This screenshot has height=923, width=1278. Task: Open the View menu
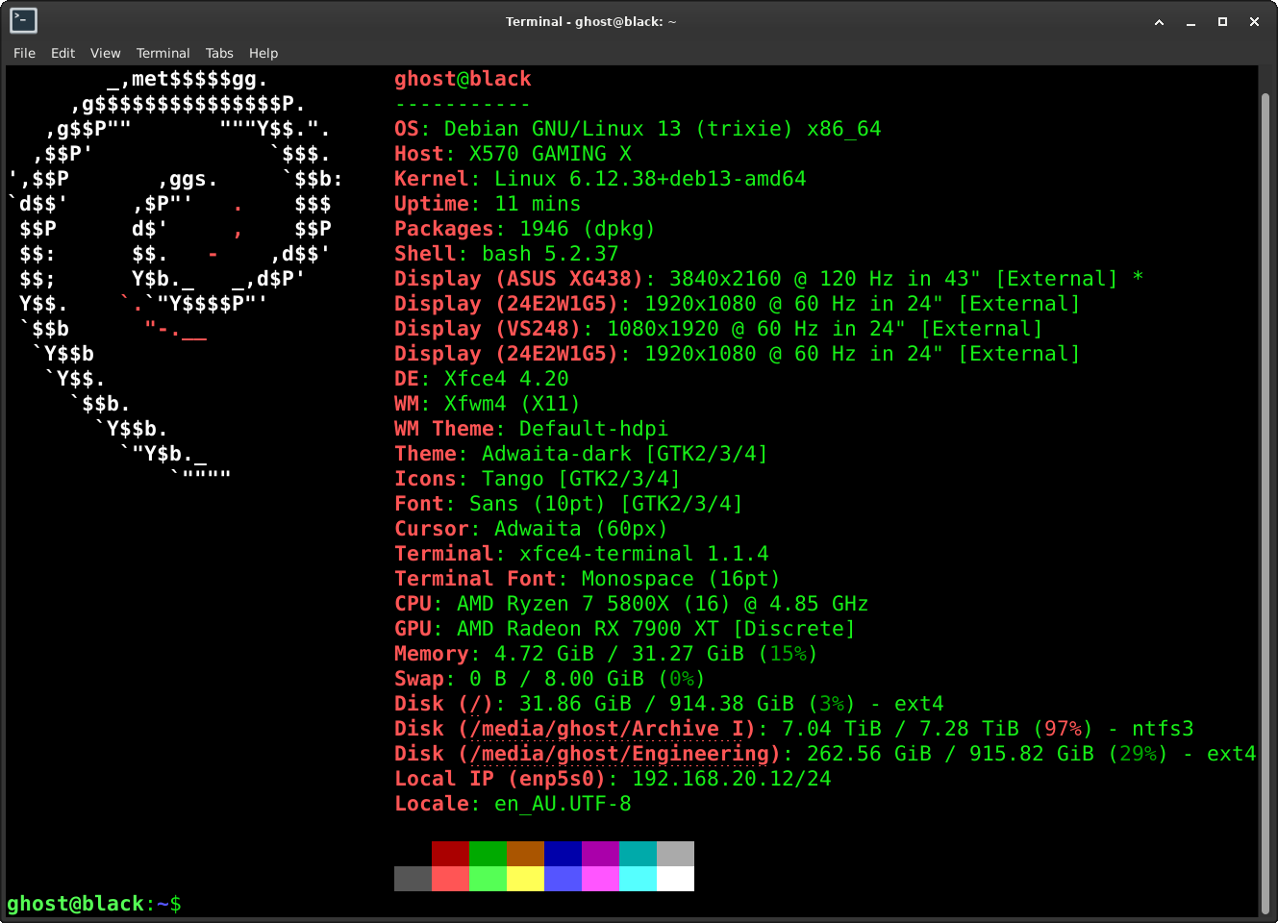click(x=105, y=53)
